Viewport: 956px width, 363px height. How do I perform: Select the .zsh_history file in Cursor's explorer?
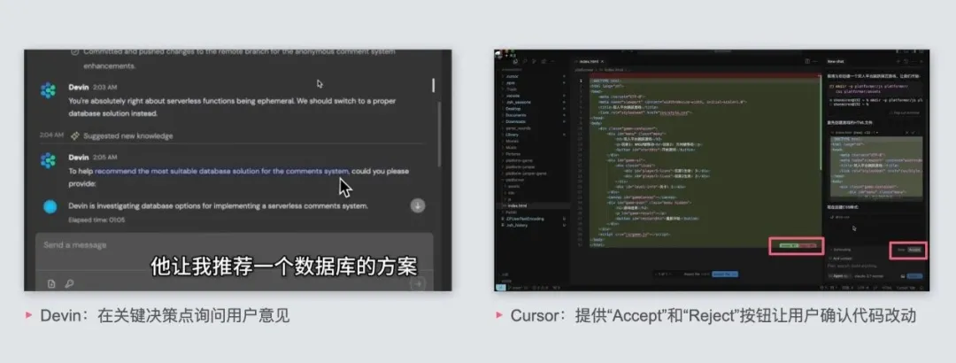point(518,225)
